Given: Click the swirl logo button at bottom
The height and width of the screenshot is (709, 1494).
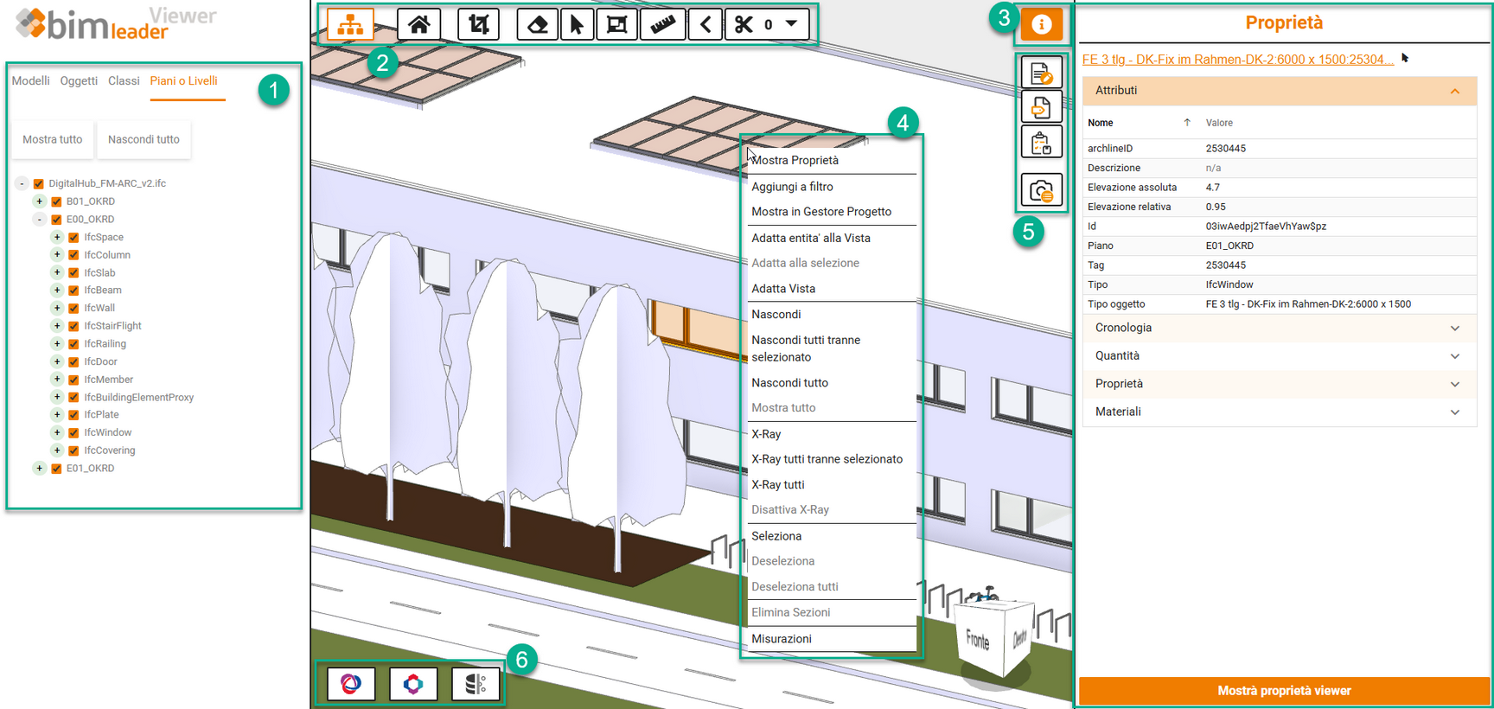Looking at the screenshot, I should [x=351, y=684].
